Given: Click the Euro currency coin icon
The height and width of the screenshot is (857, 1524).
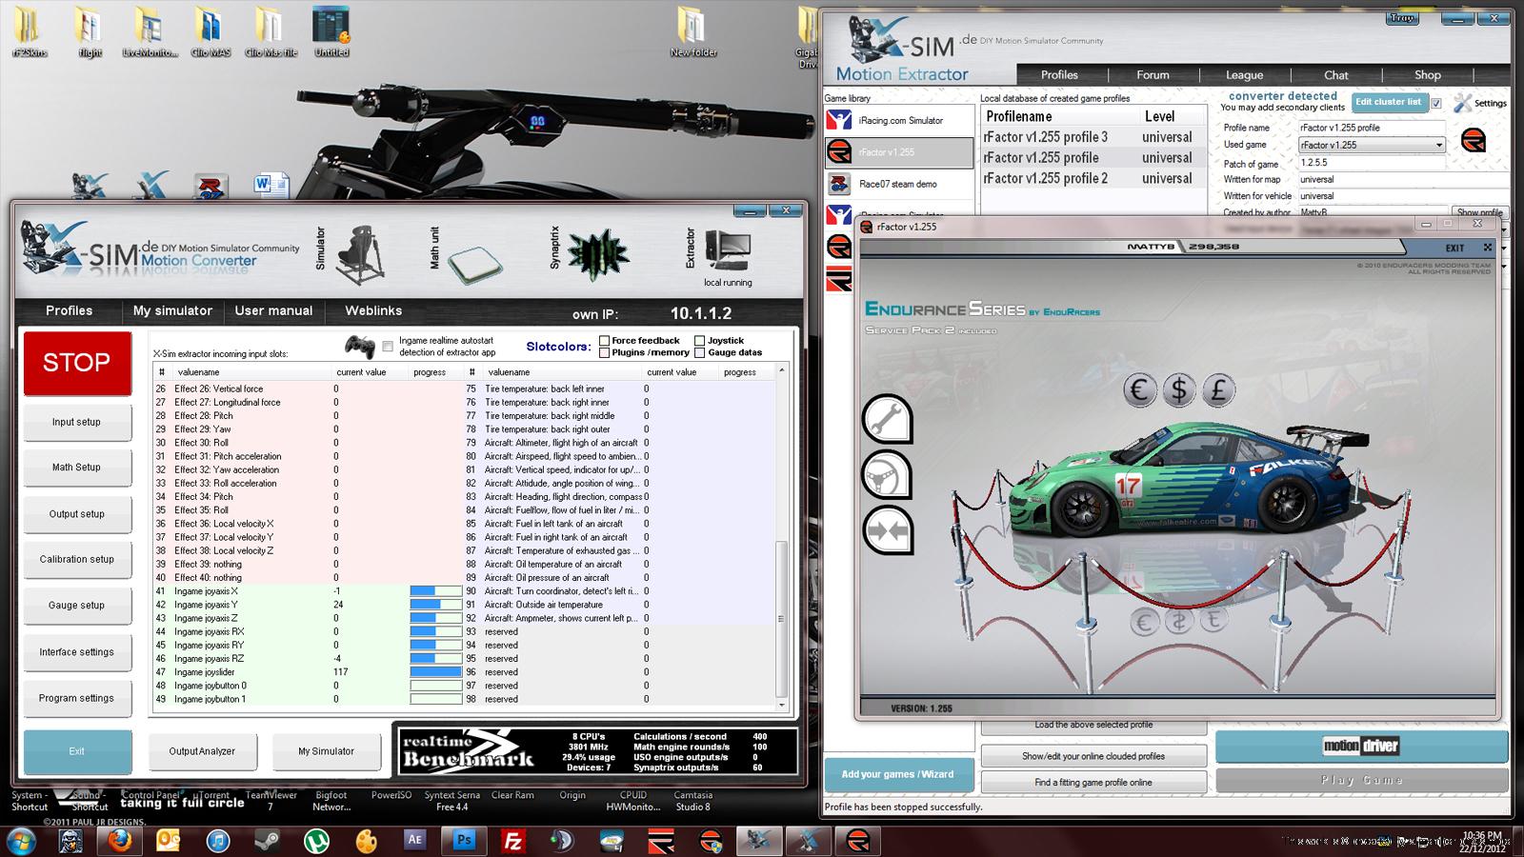Looking at the screenshot, I should (x=1139, y=389).
